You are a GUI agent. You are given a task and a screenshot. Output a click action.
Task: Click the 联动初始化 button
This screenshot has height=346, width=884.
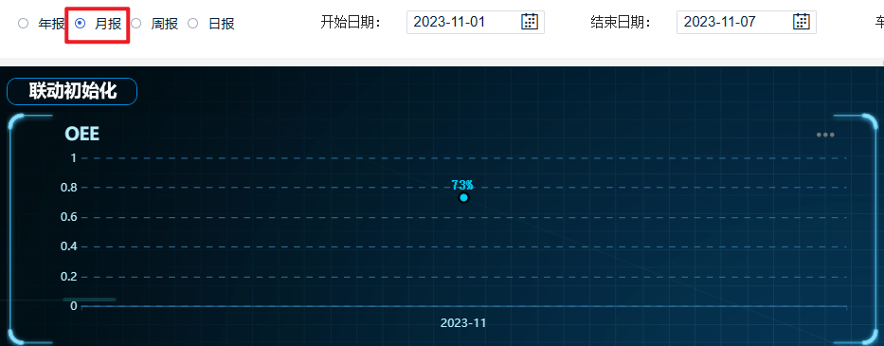pos(72,91)
